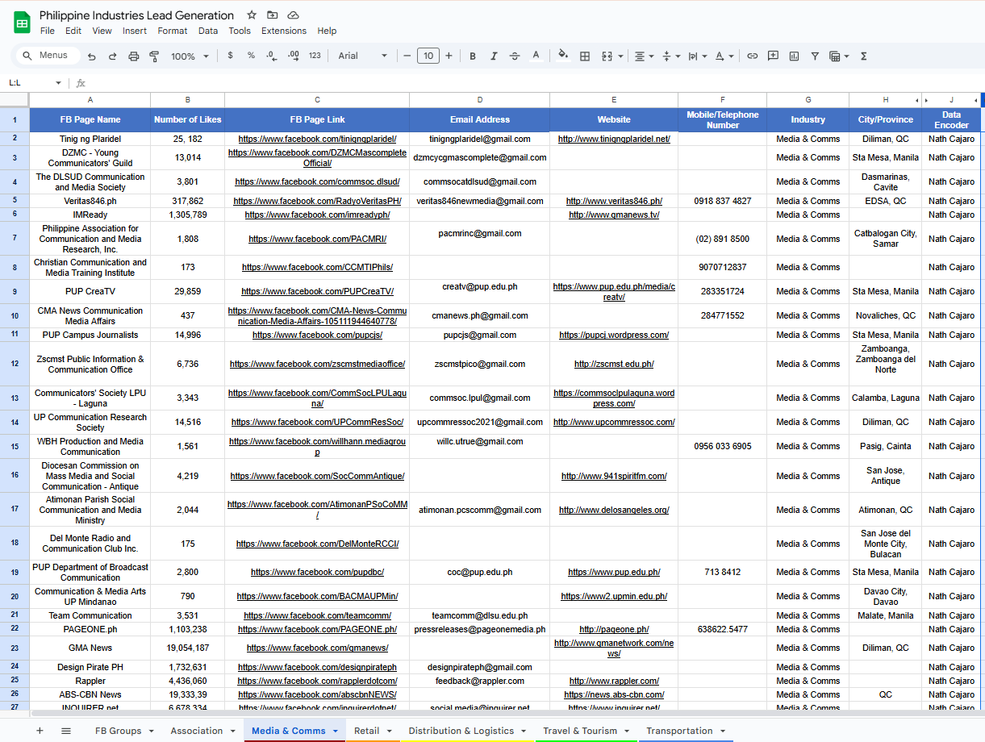Image resolution: width=985 pixels, height=742 pixels.
Task: Click the Insert link icon
Action: [x=752, y=56]
